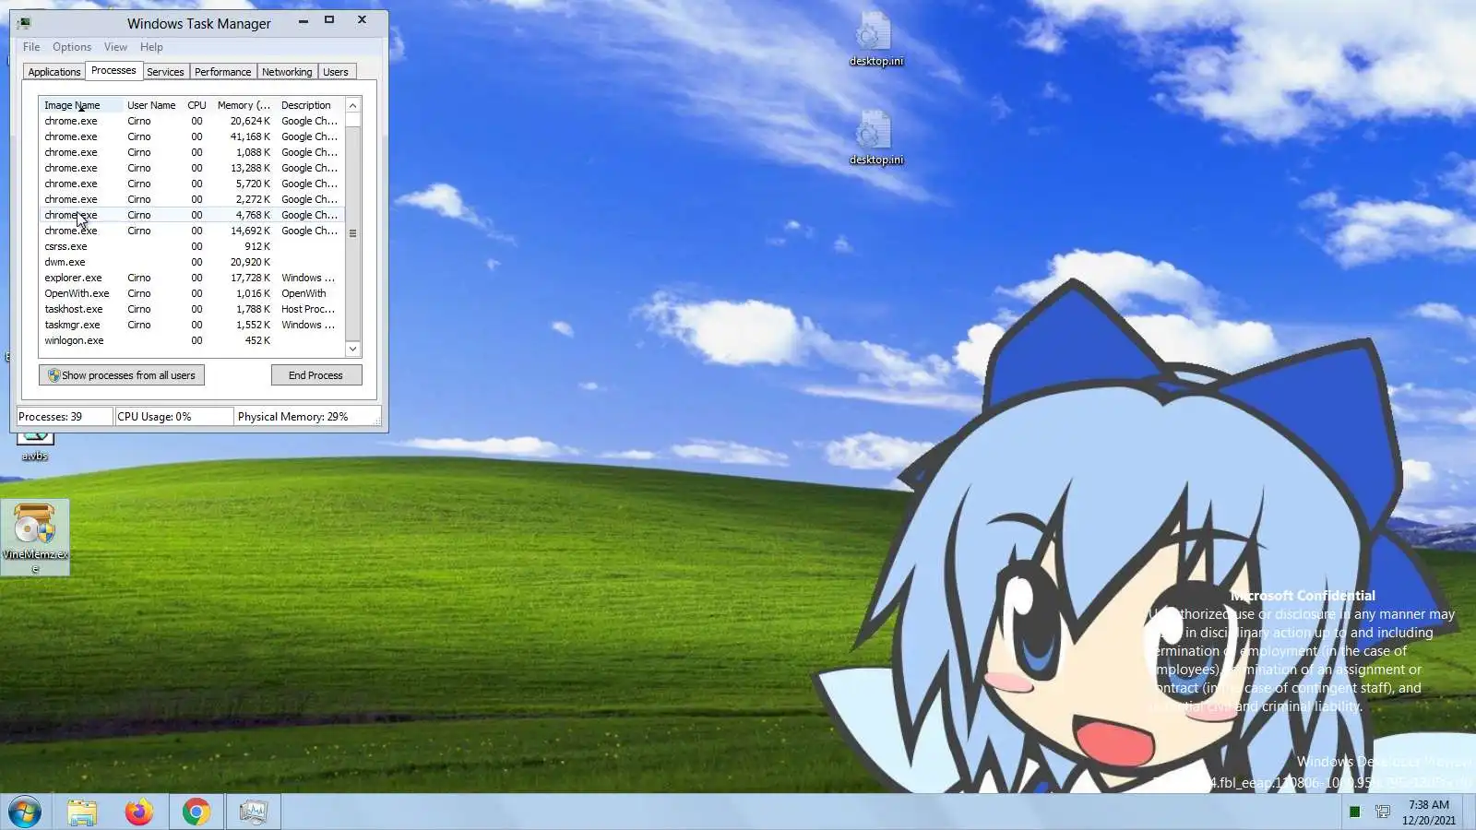Open the Help menu
The height and width of the screenshot is (830, 1476).
pos(151,47)
